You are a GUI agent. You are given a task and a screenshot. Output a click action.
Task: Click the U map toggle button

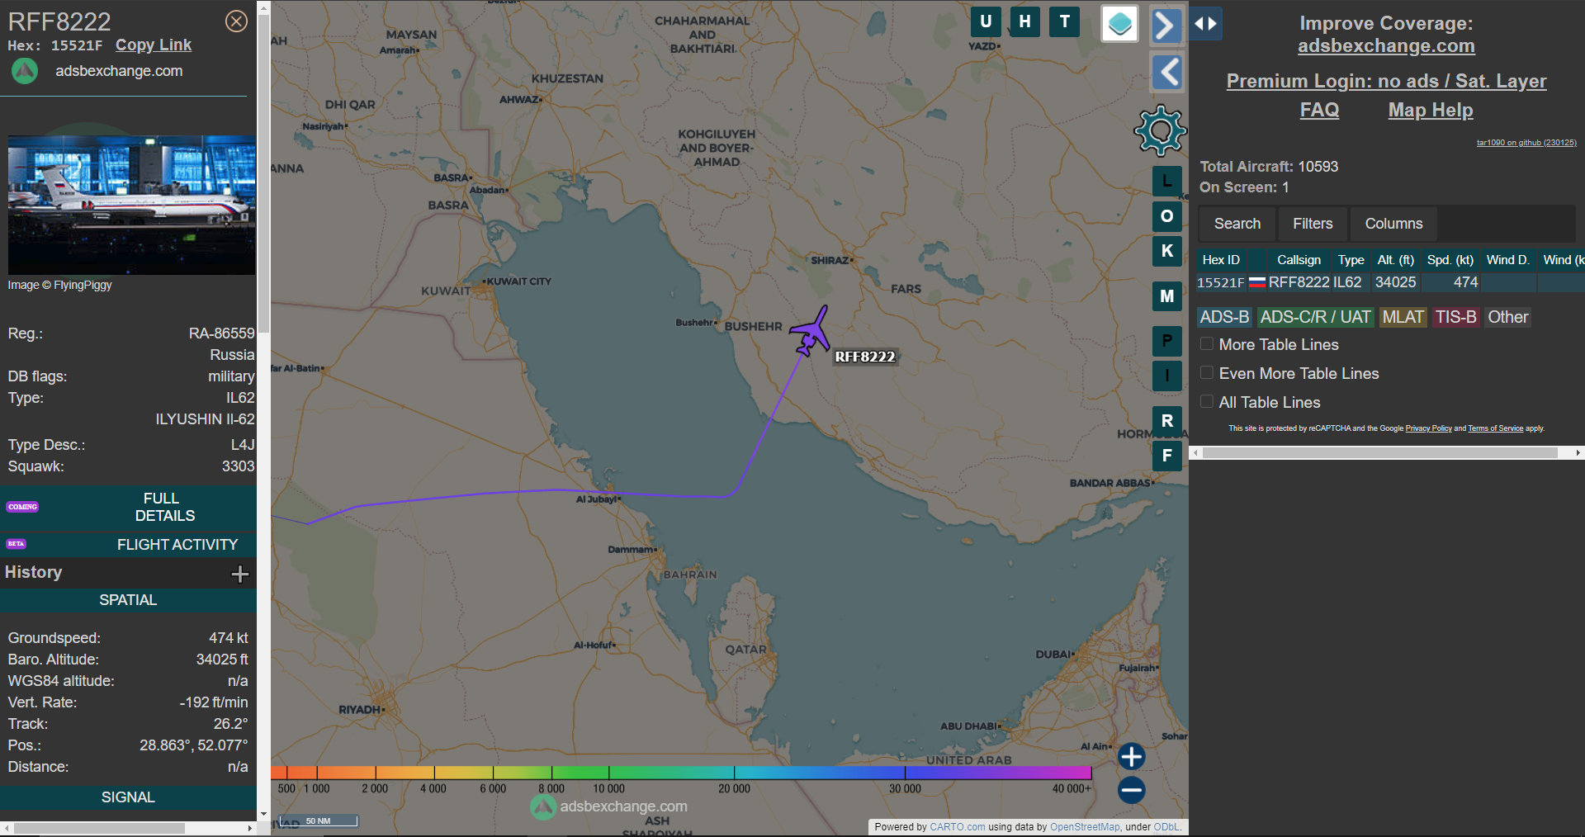click(x=986, y=21)
